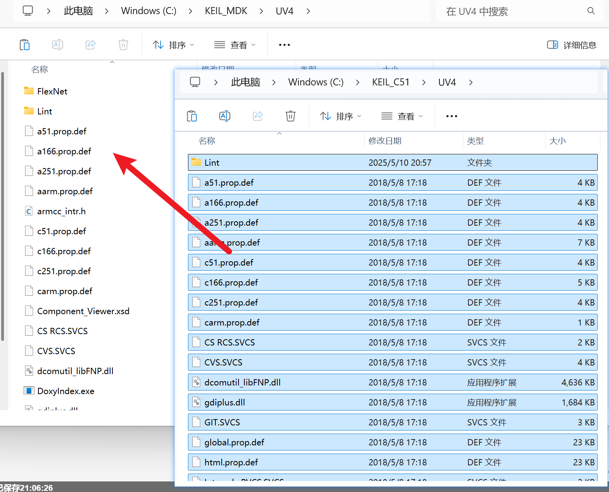Click 4,636 KB size cell
This screenshot has height=492, width=609.
(x=578, y=382)
